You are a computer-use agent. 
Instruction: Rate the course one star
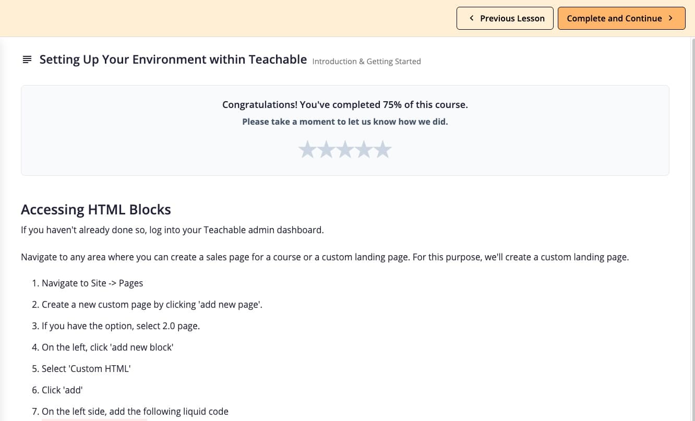click(307, 150)
